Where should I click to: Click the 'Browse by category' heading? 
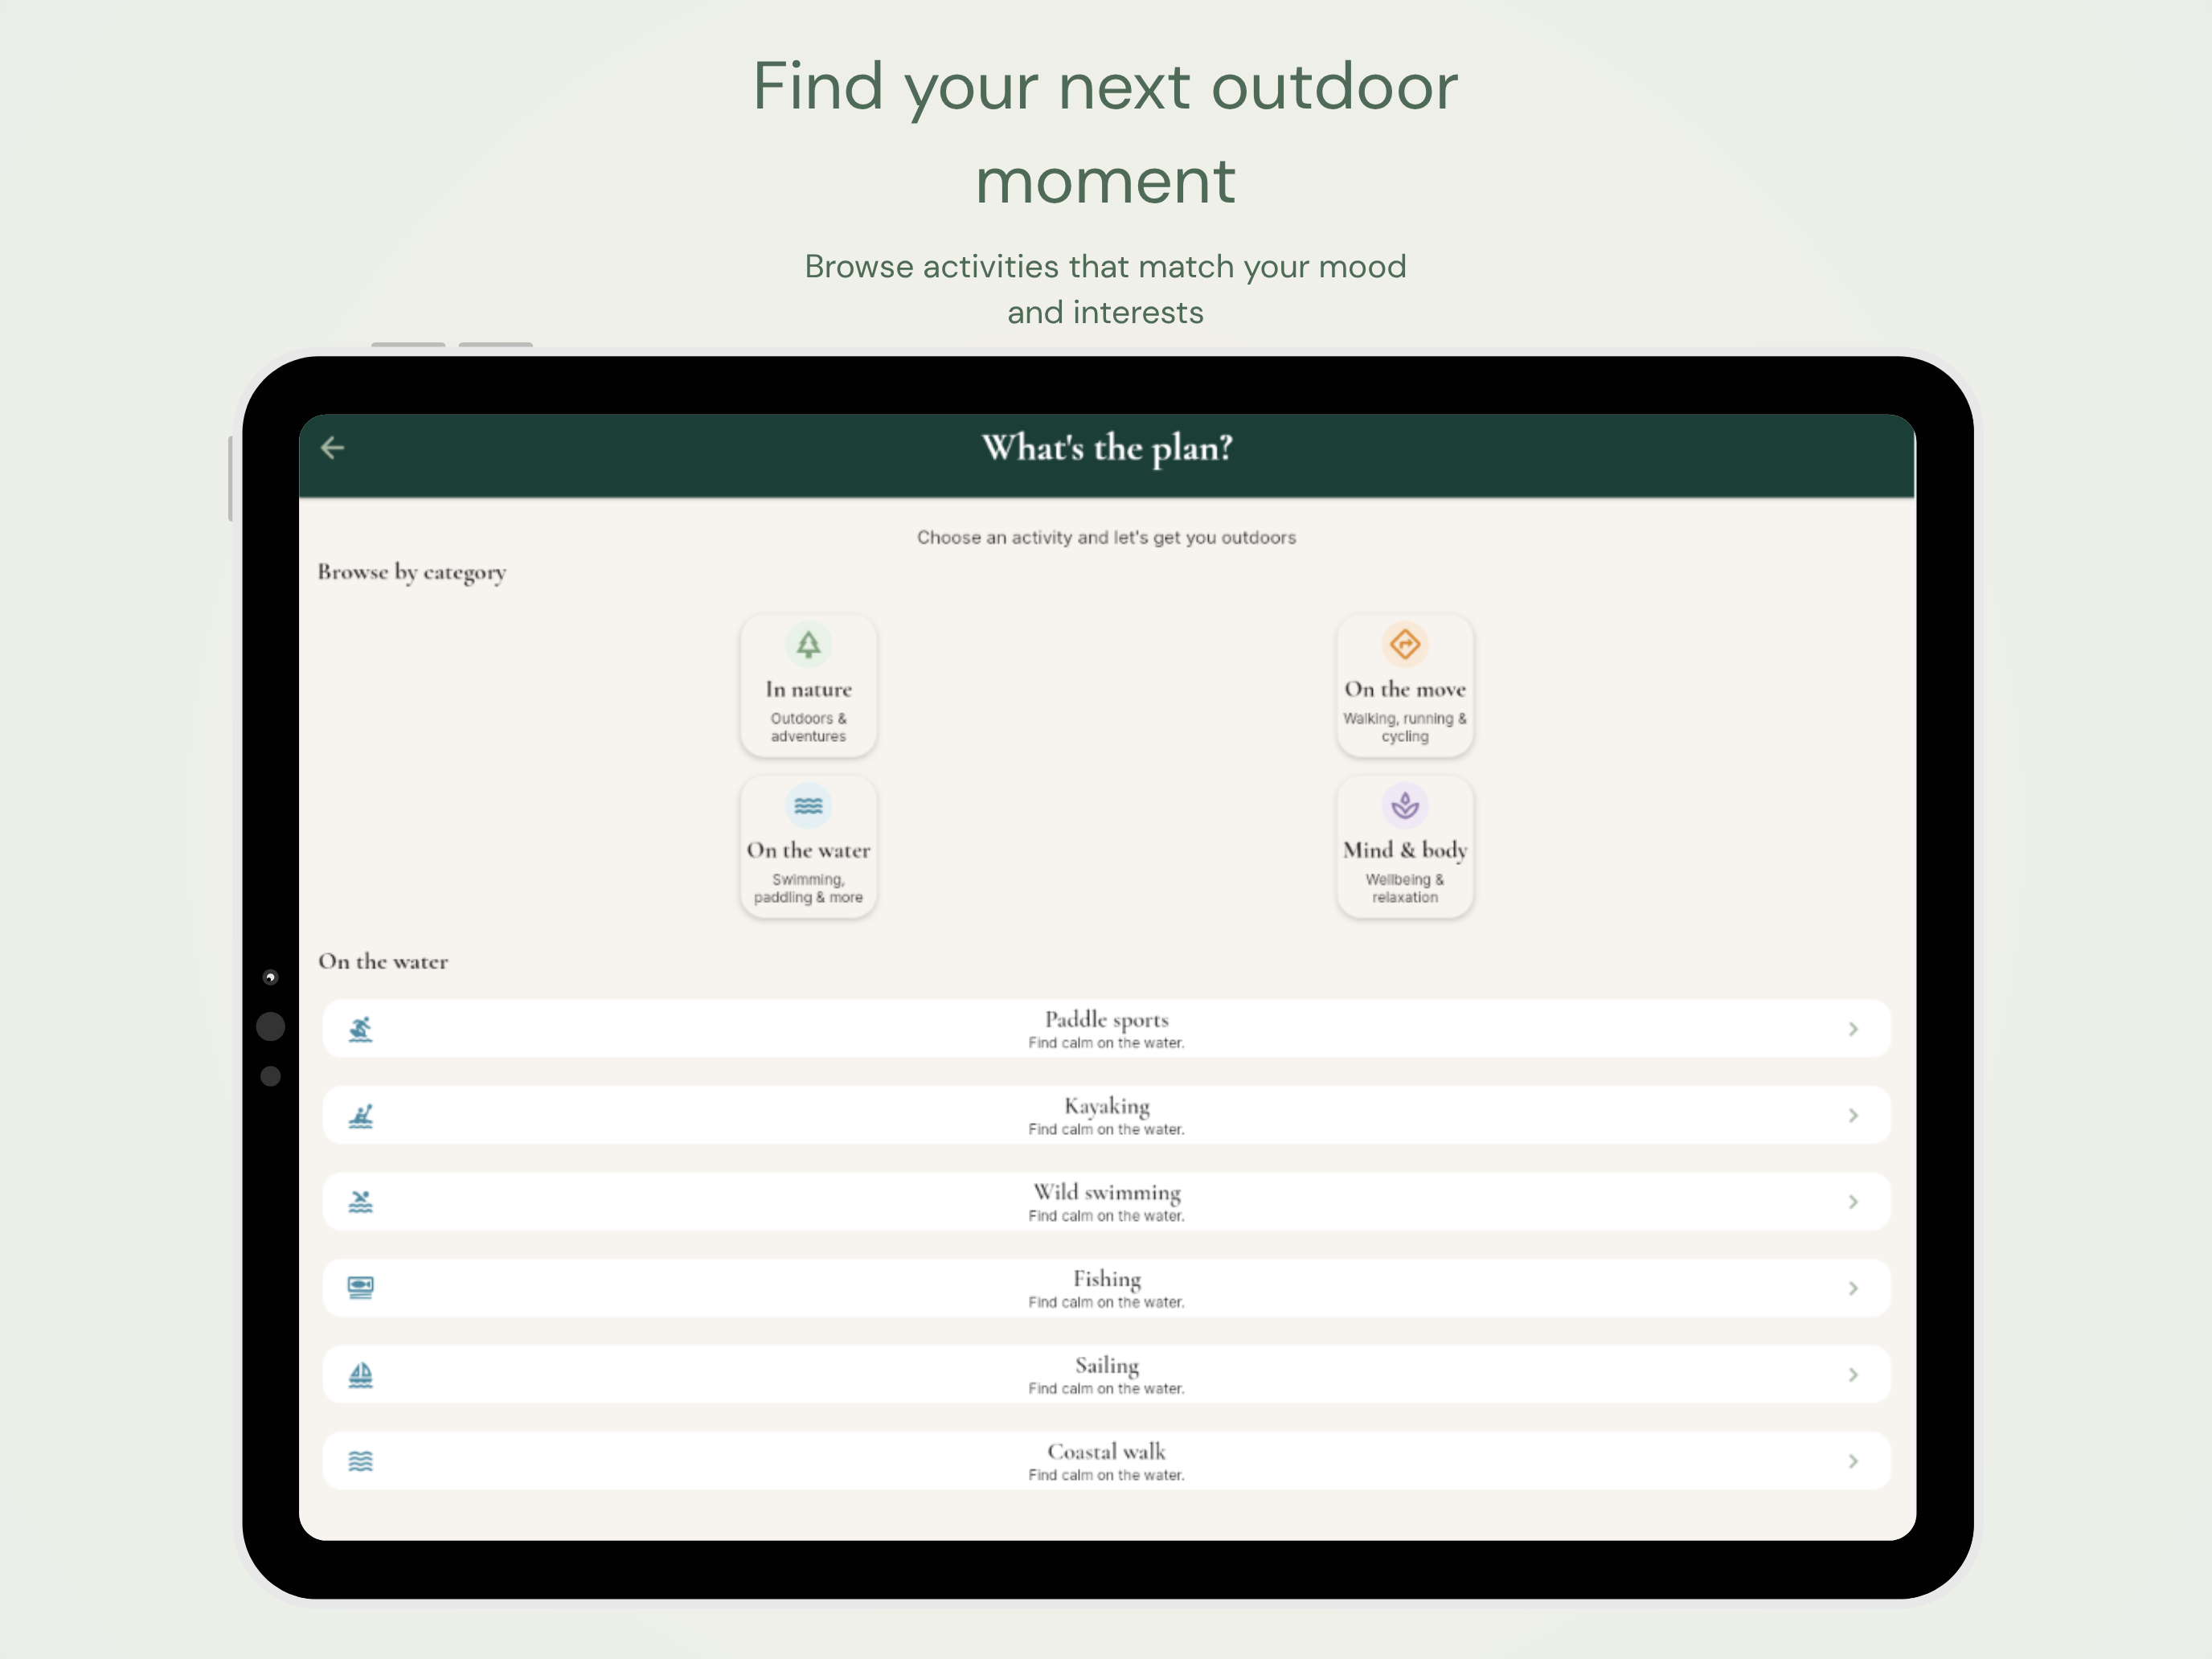coord(412,573)
